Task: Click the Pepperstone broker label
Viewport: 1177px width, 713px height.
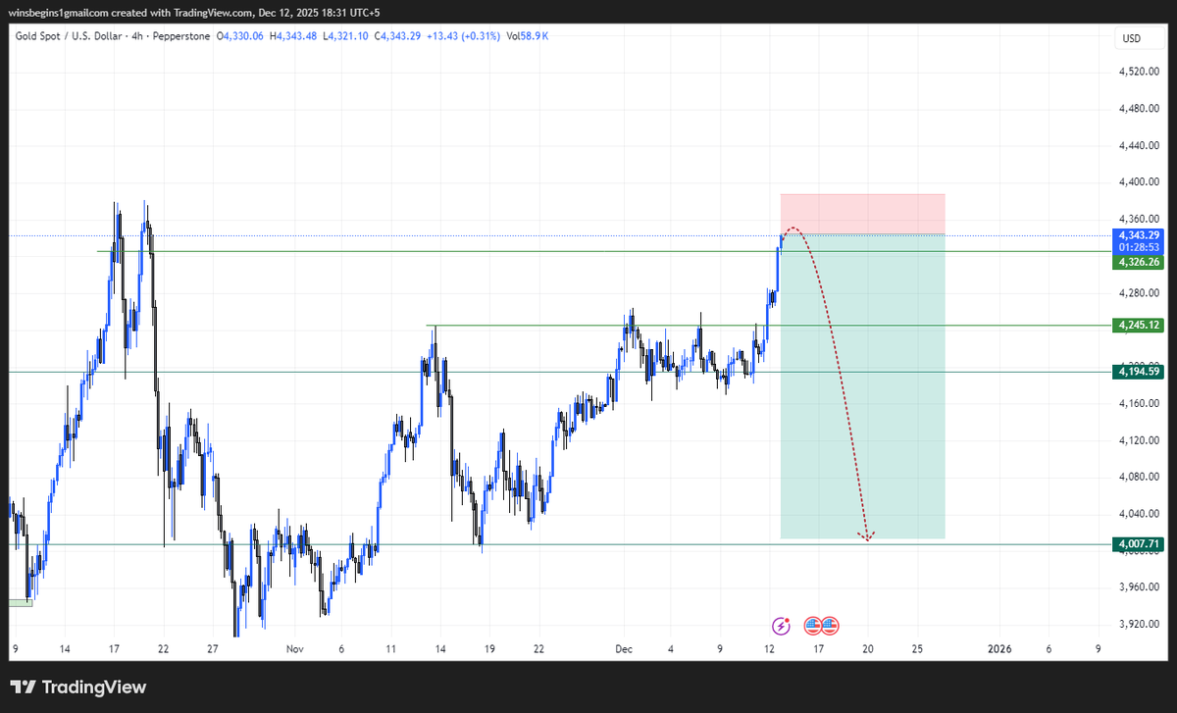Action: [x=181, y=36]
